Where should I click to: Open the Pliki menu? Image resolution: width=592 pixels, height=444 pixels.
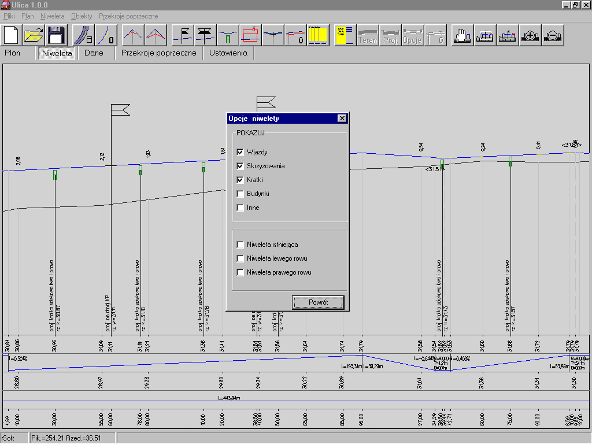pos(9,16)
